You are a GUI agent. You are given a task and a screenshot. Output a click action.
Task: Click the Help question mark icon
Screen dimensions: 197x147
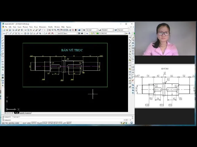[x=79, y=30]
